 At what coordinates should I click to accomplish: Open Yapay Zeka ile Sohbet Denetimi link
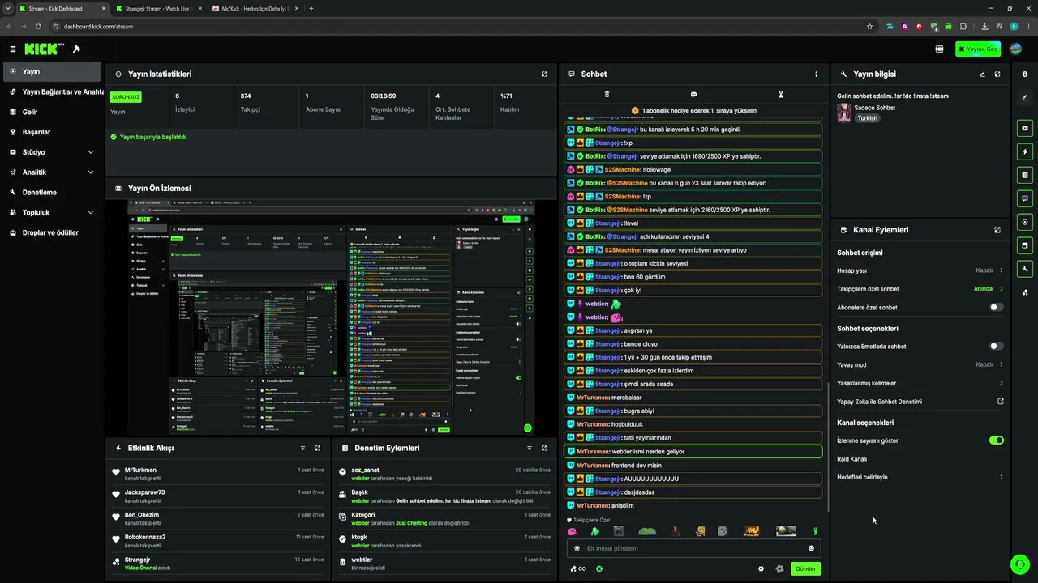(x=920, y=402)
